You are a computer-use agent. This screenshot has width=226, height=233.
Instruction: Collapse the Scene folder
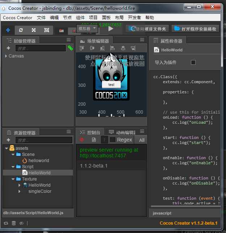click(x=13, y=154)
